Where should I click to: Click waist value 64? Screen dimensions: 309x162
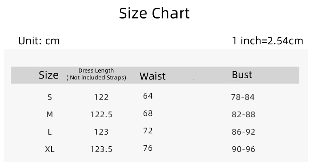(x=148, y=96)
